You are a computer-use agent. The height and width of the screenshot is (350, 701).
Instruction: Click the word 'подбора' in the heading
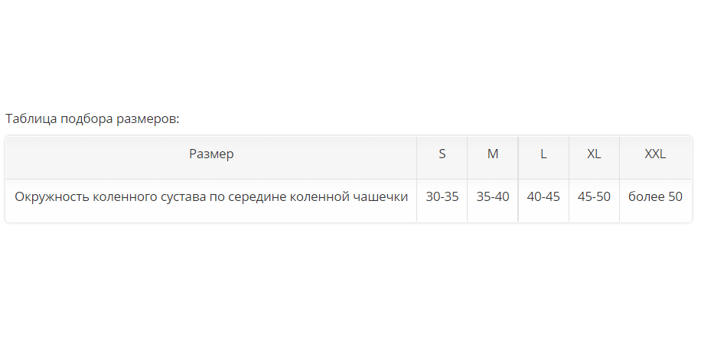pos(84,119)
